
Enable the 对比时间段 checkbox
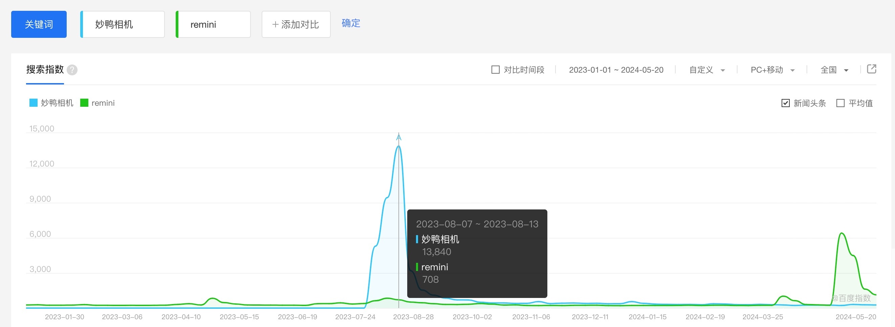495,70
